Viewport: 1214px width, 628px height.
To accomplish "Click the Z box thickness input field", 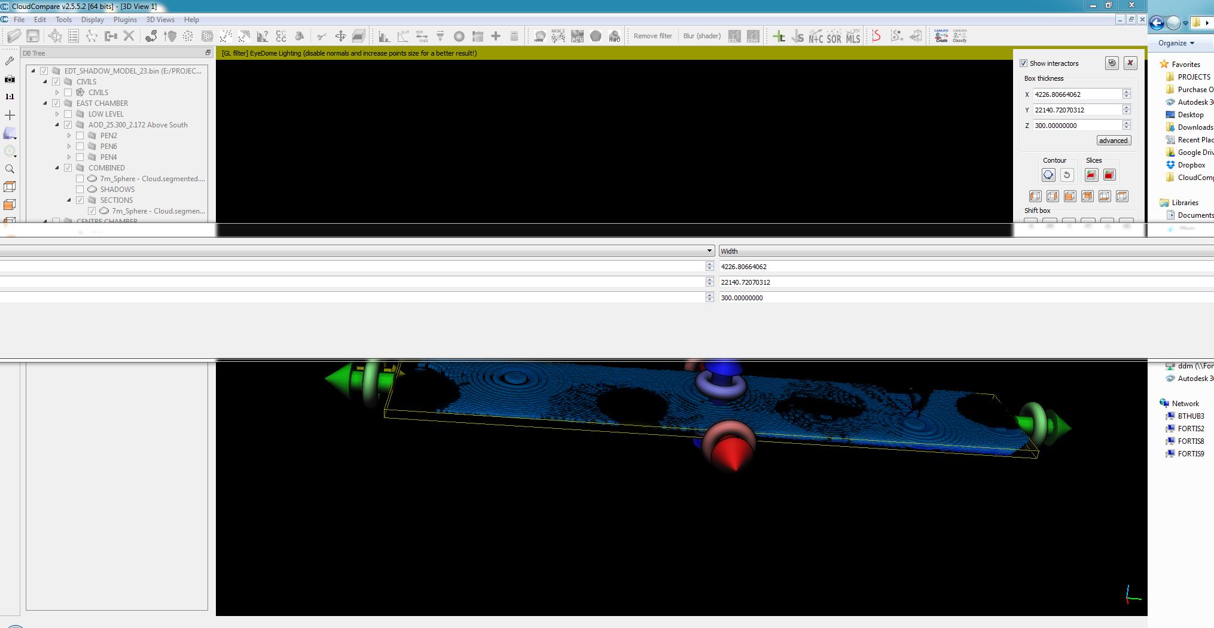I will click(x=1076, y=126).
